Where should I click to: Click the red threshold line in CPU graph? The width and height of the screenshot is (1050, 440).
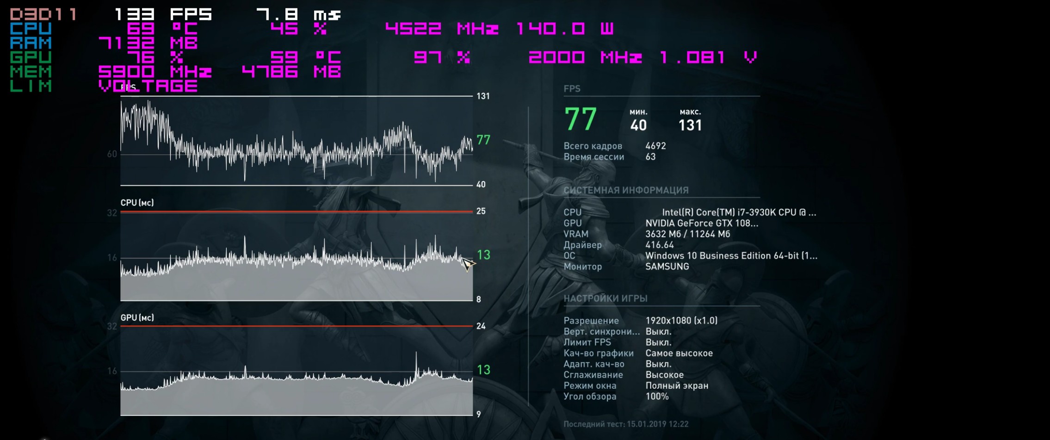point(296,212)
